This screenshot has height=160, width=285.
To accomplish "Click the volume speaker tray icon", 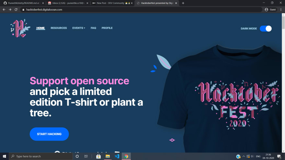I will 253,156.
